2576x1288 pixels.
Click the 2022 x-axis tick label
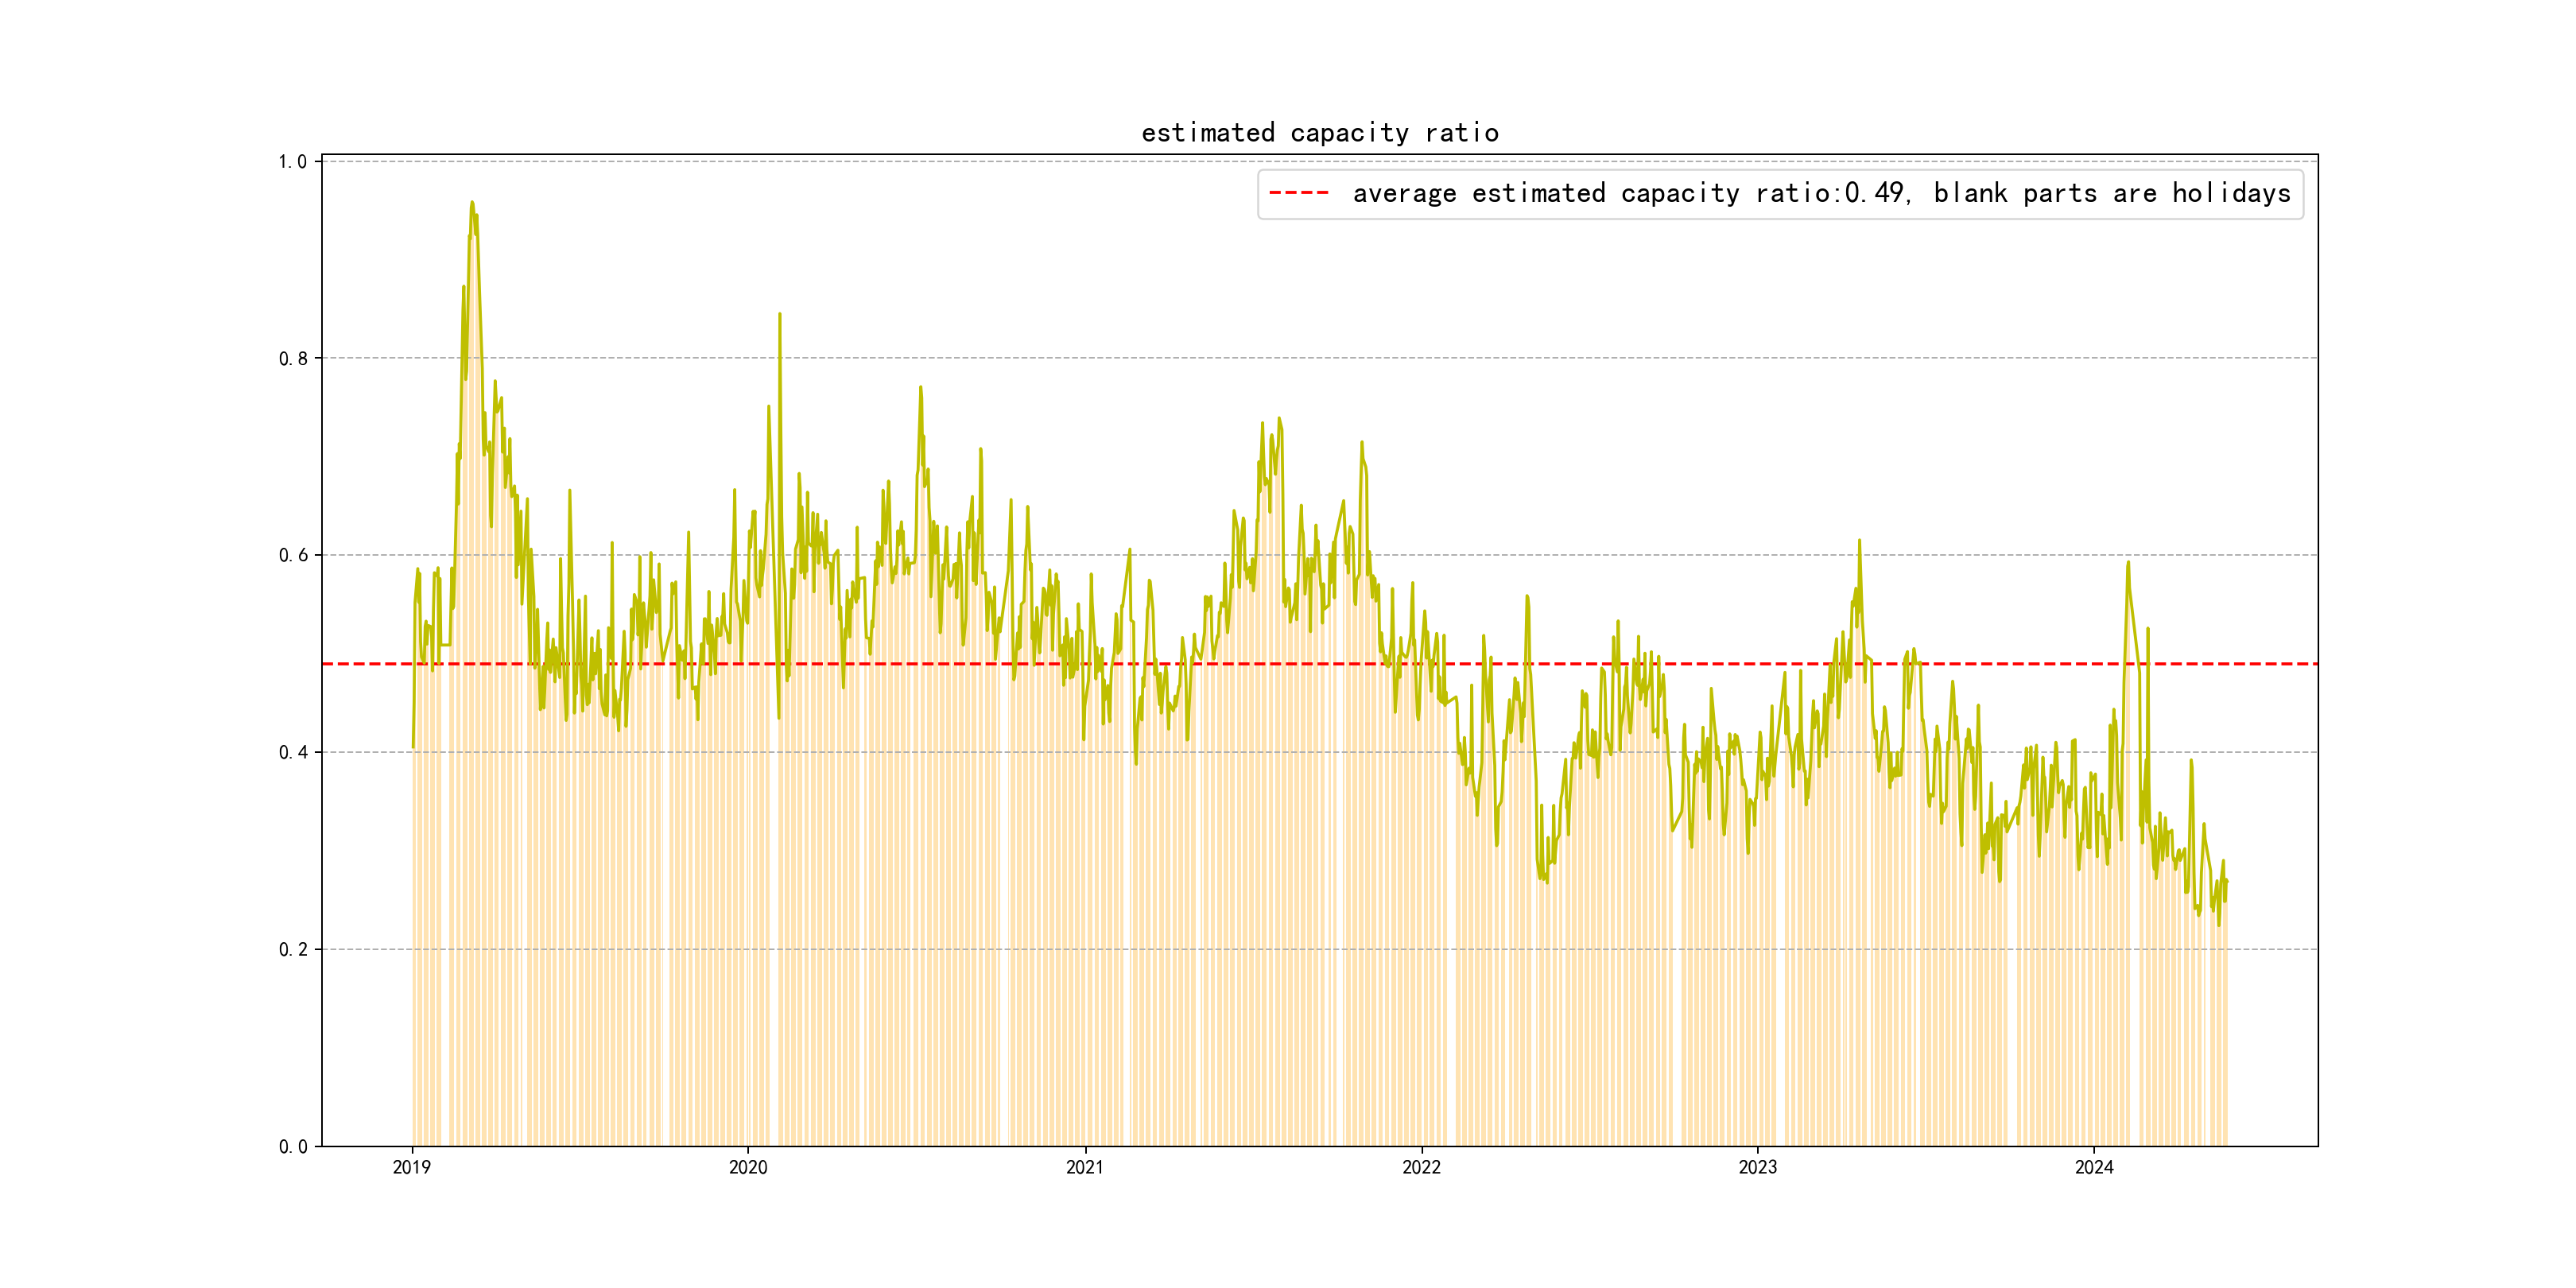1421,1168
